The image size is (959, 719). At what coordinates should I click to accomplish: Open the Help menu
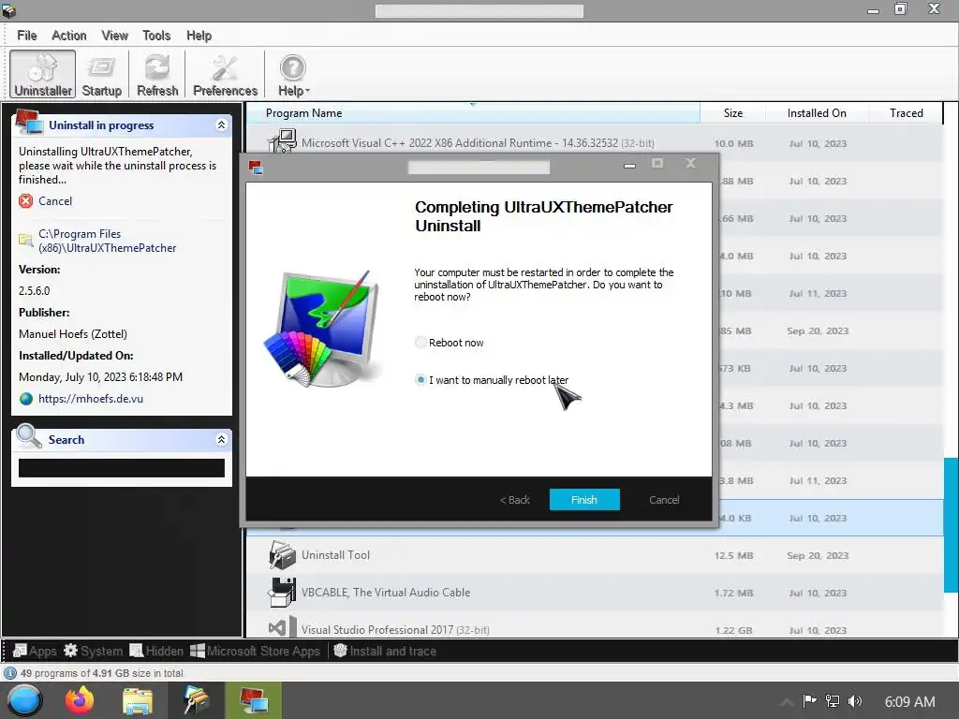199,36
